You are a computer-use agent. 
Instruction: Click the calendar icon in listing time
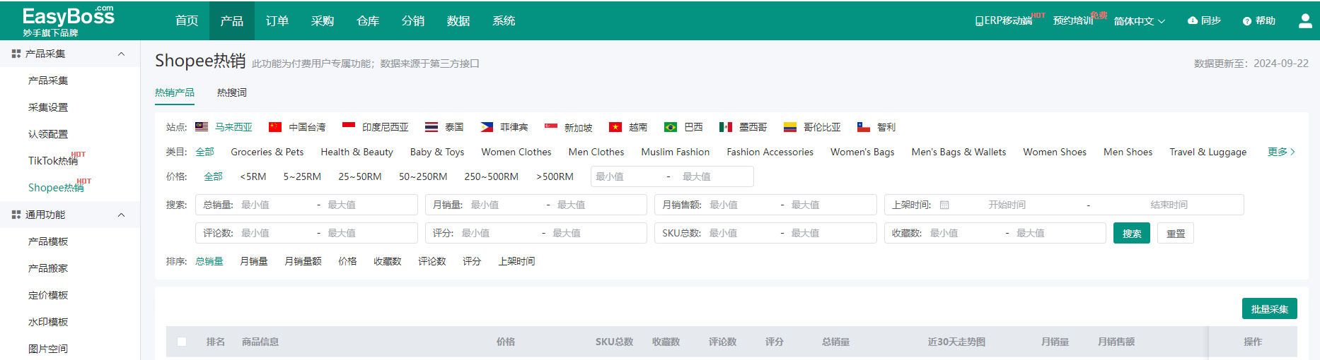[x=944, y=205]
